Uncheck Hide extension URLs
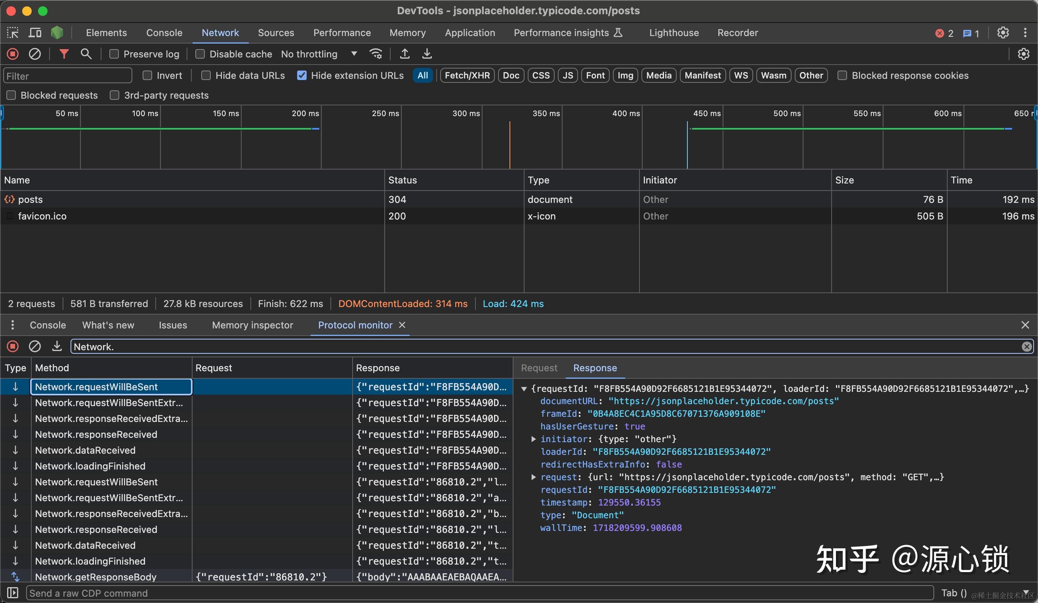The width and height of the screenshot is (1038, 603). tap(301, 75)
